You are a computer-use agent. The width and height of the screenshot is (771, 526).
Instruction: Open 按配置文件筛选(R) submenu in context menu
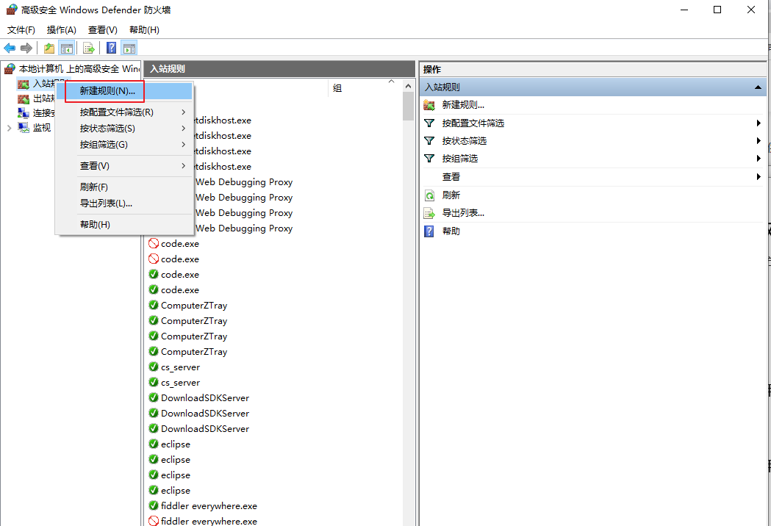(124, 112)
